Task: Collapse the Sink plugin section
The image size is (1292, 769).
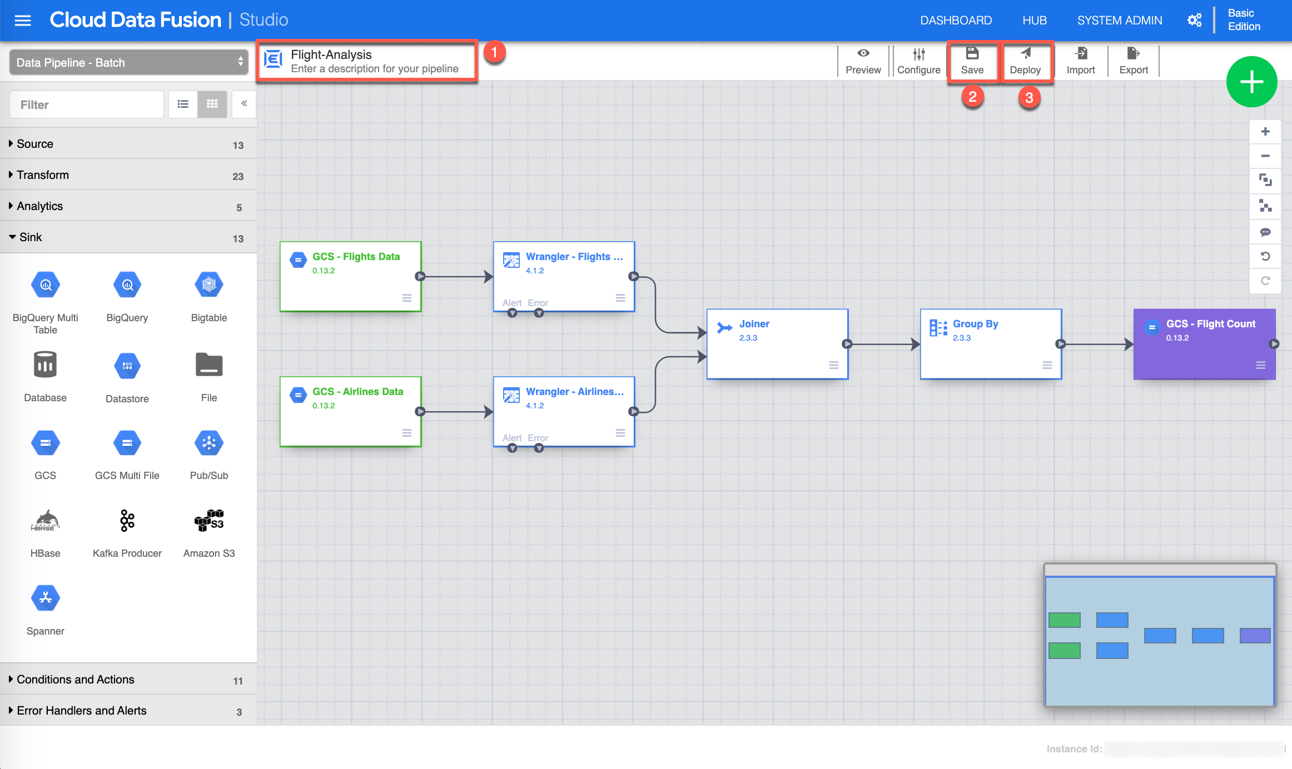Action: coord(31,237)
